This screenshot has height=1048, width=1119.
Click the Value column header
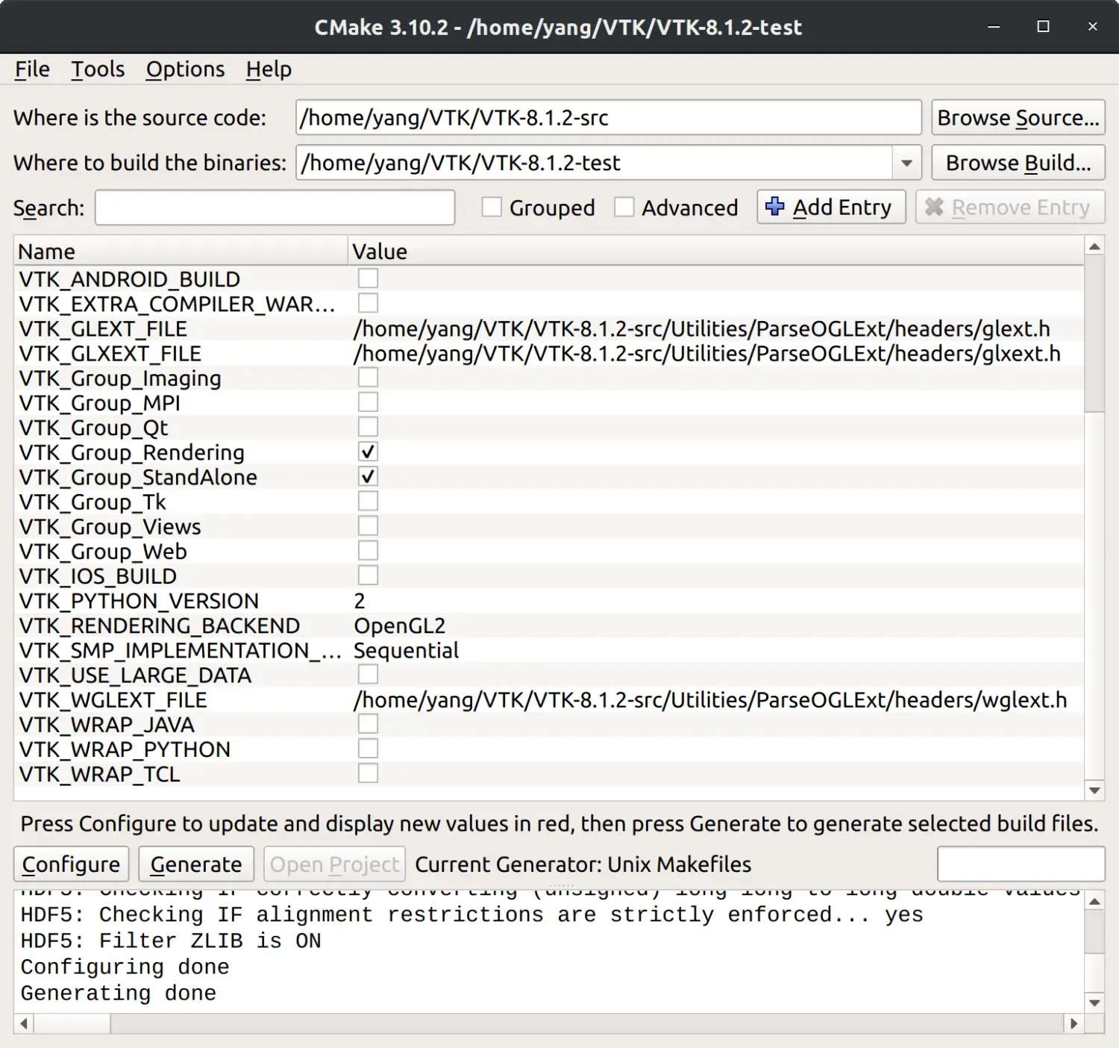[x=716, y=252]
